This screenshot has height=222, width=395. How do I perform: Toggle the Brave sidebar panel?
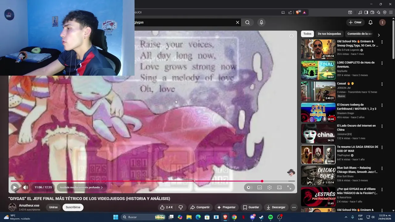coord(366,12)
